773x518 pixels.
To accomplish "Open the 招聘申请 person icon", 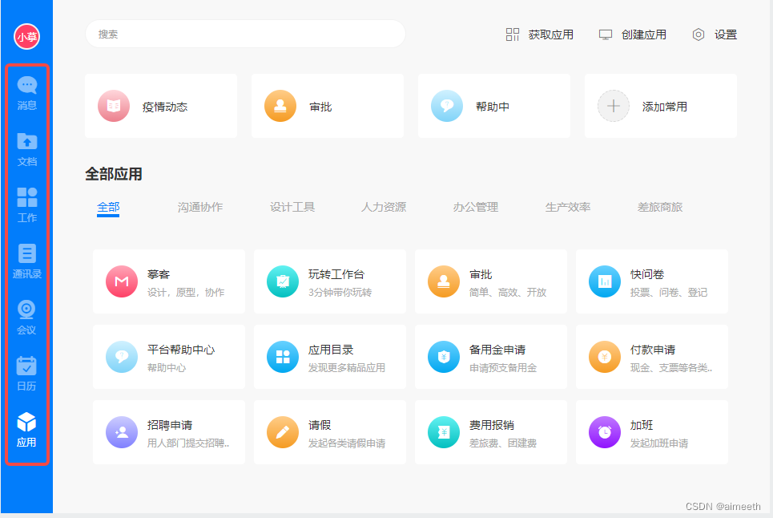I will click(x=122, y=432).
